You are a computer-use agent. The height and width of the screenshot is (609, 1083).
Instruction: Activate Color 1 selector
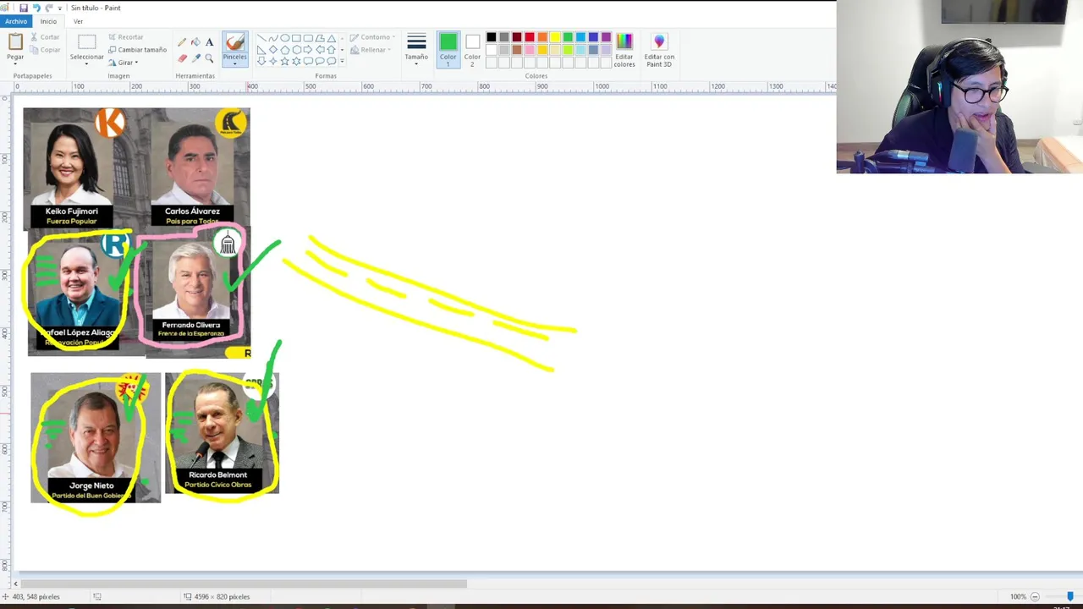click(448, 50)
